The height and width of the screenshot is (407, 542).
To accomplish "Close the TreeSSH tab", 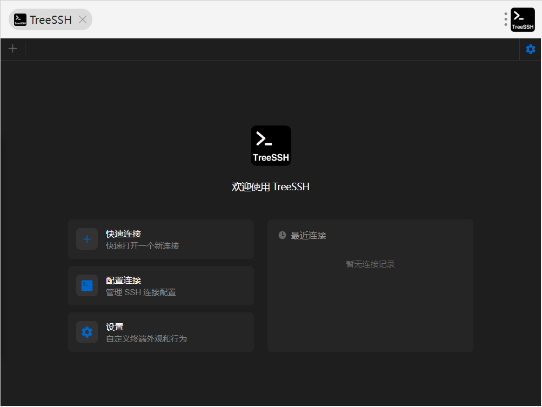I will (83, 19).
